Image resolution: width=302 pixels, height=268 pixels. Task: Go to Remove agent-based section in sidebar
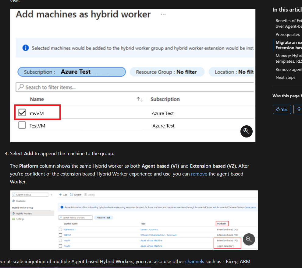289,69
